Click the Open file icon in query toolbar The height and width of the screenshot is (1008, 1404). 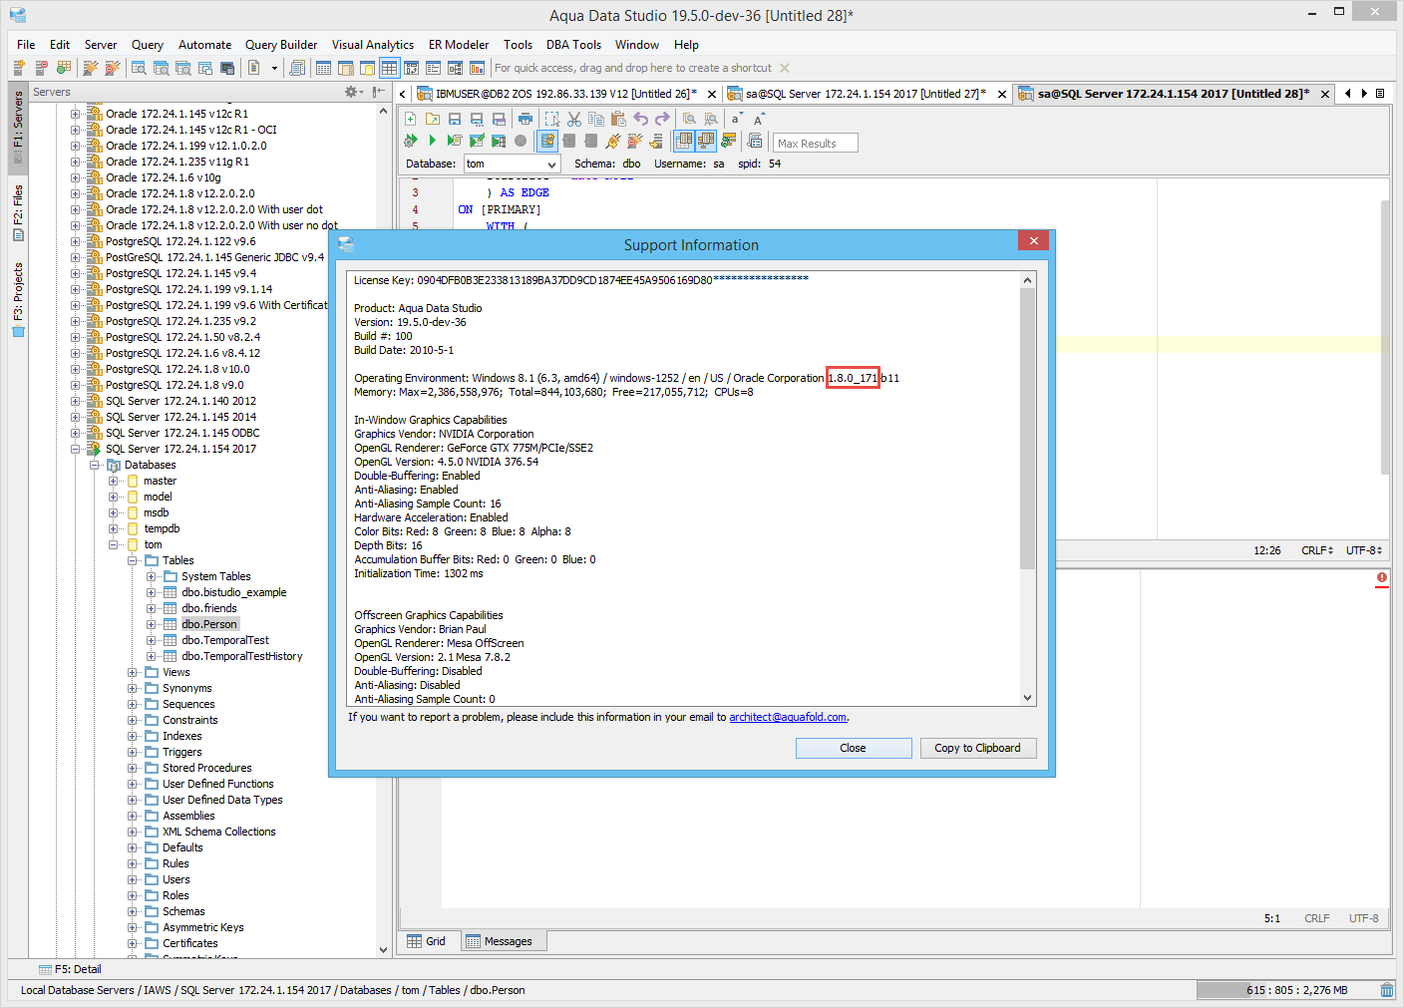[433, 119]
